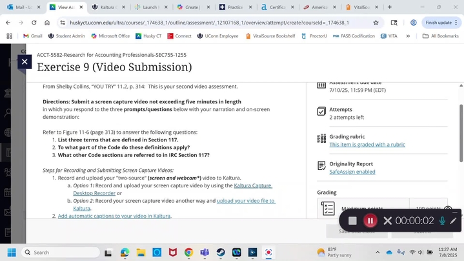Switch to the VitalSource browser tab
Image resolution: width=464 pixels, height=261 pixels.
(359, 7)
